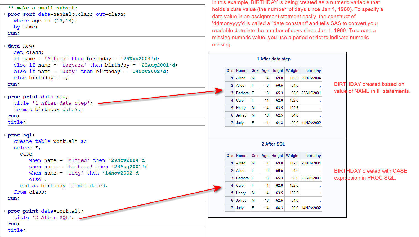Click the Barbara cell in the second table
Screen dimensions: 419x237
coord(243,178)
